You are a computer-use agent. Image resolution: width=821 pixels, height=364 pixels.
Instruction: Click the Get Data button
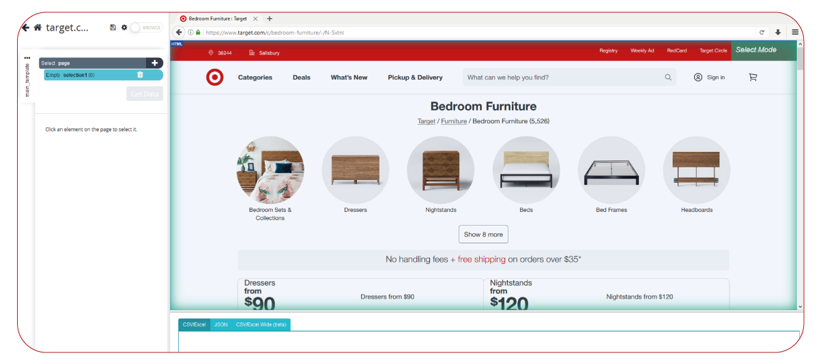(145, 94)
